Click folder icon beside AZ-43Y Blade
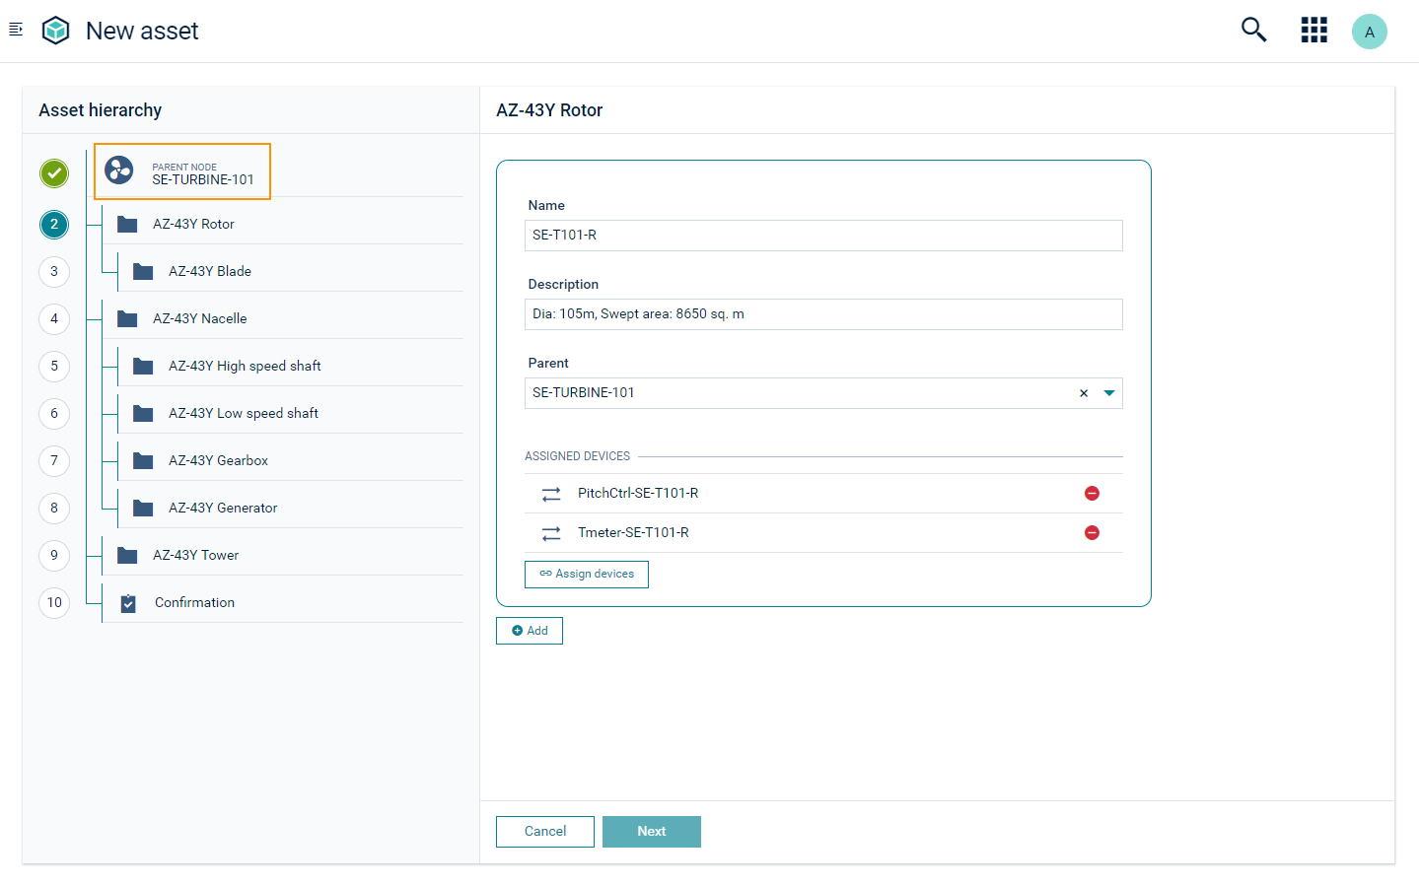 pos(143,271)
